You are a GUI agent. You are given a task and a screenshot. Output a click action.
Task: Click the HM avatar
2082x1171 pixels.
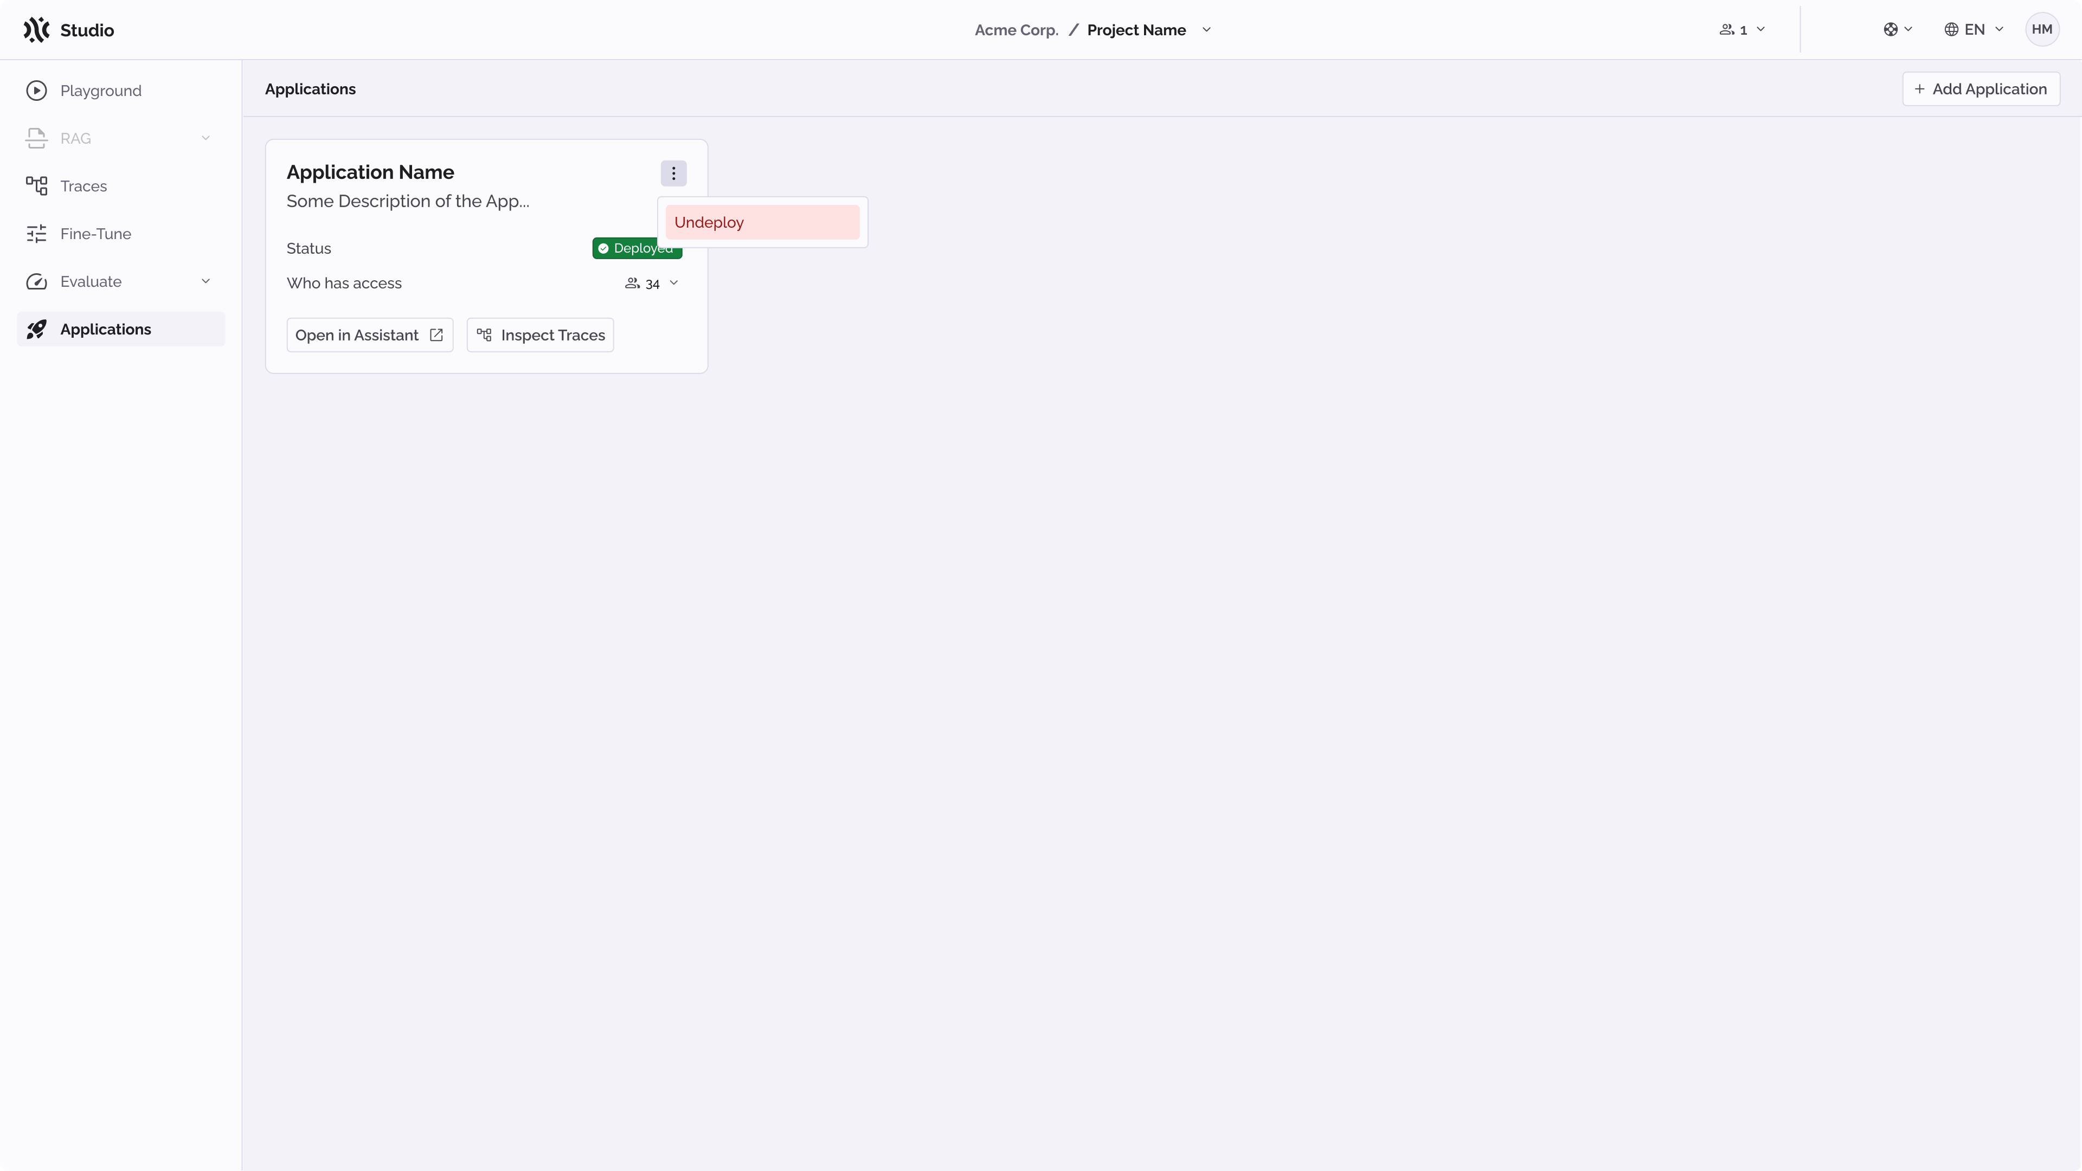(2042, 29)
